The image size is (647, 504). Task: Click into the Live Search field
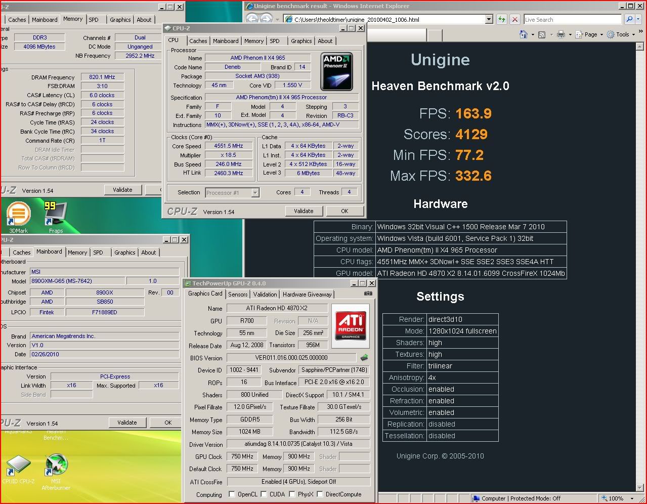point(572,20)
